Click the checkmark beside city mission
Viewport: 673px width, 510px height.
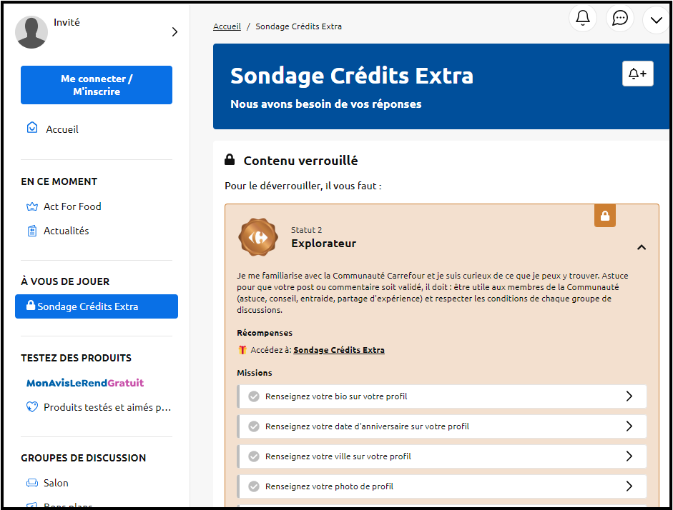tap(253, 456)
